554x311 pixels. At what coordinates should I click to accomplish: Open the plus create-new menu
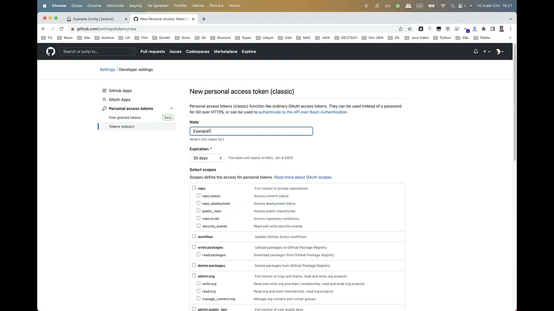click(x=486, y=51)
